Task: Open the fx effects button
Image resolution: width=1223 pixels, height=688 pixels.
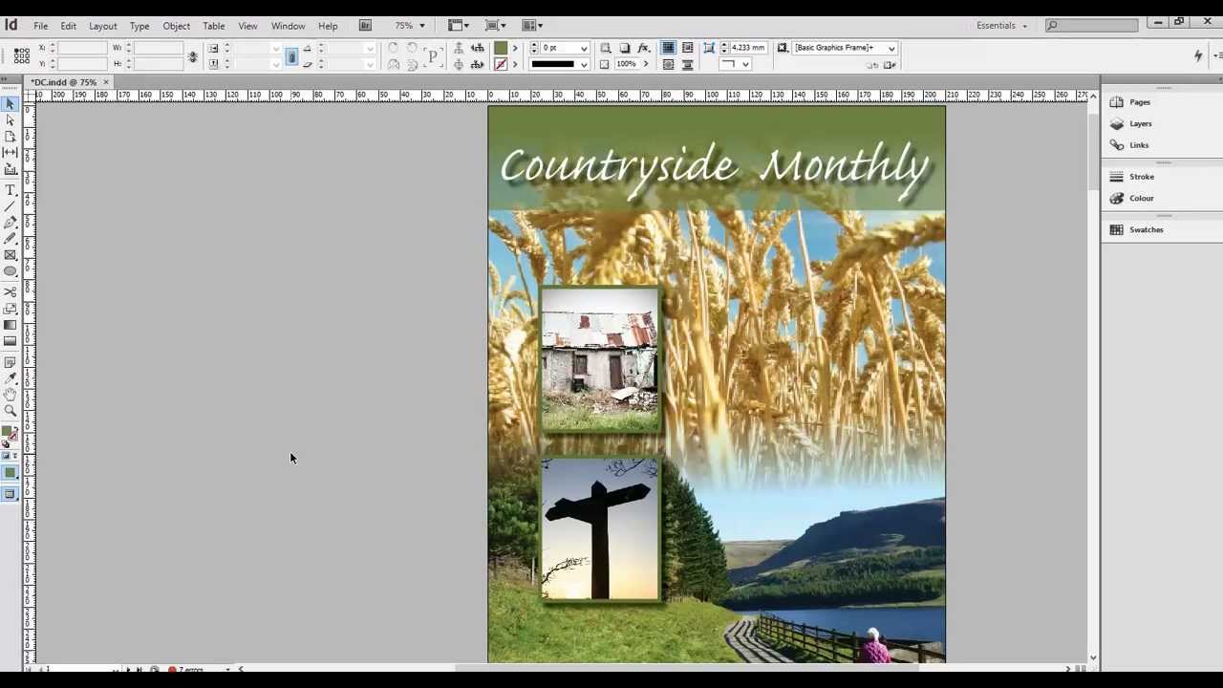Action: [644, 48]
